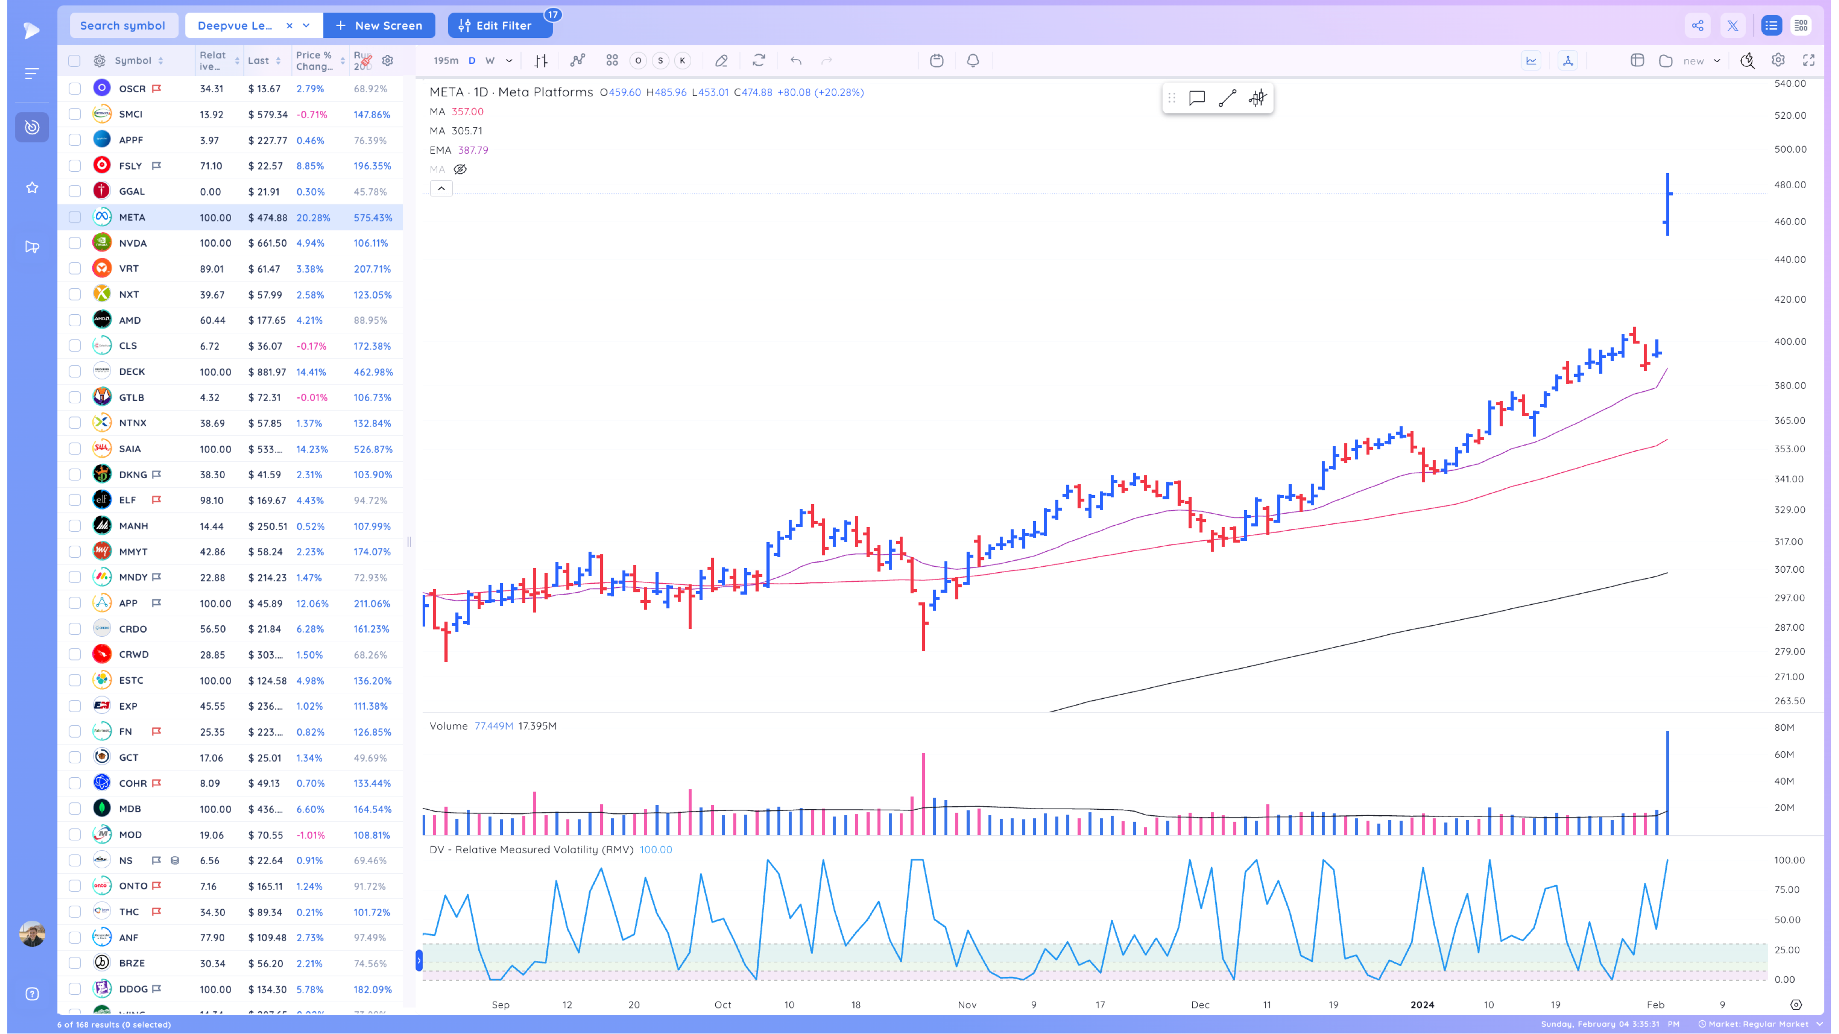Open the four-dot layout grid icon

coord(612,61)
